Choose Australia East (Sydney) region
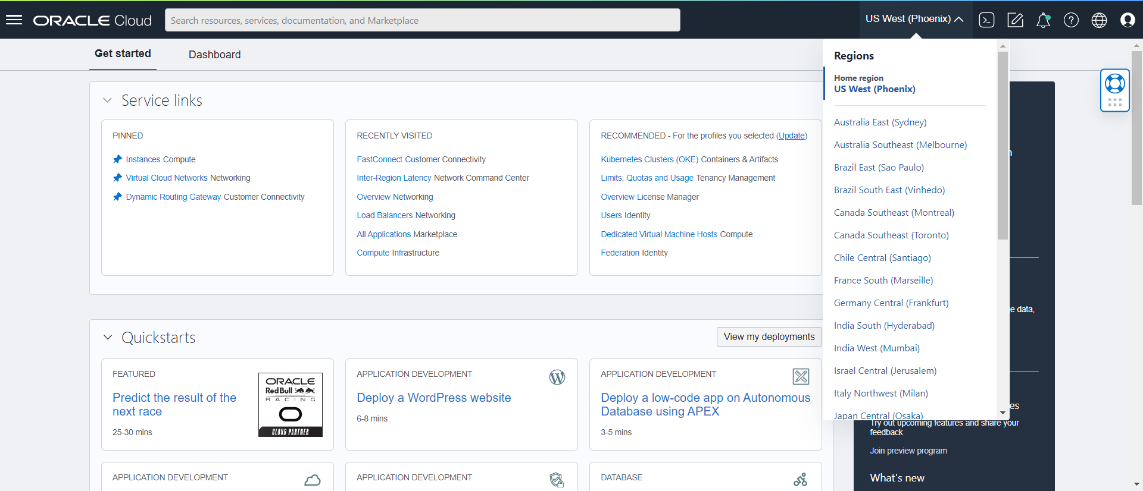 pyautogui.click(x=880, y=122)
